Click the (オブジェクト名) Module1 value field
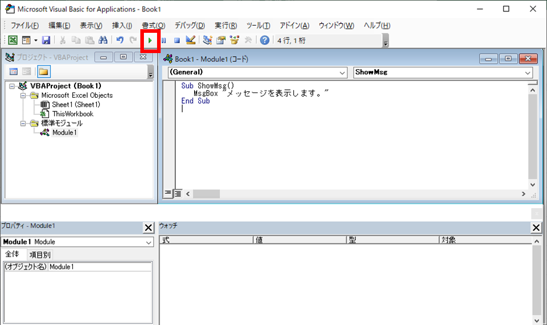The height and width of the screenshot is (325, 547). click(x=100, y=267)
